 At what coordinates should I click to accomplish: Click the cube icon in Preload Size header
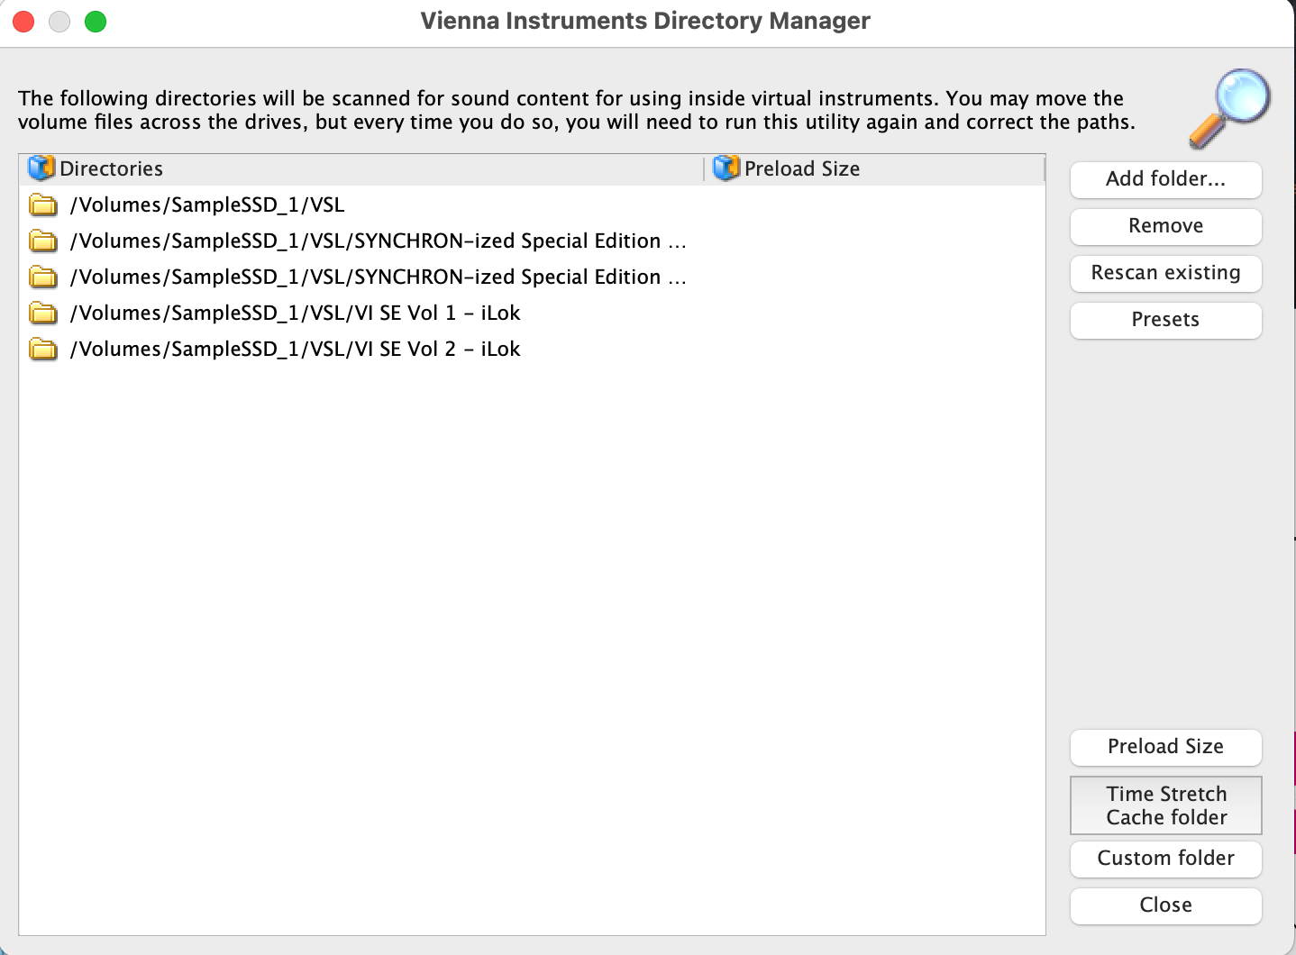tap(725, 168)
